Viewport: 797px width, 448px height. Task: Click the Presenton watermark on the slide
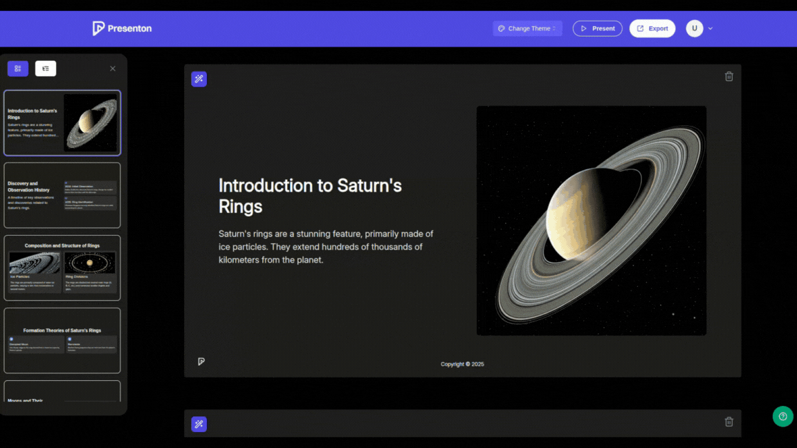point(201,361)
